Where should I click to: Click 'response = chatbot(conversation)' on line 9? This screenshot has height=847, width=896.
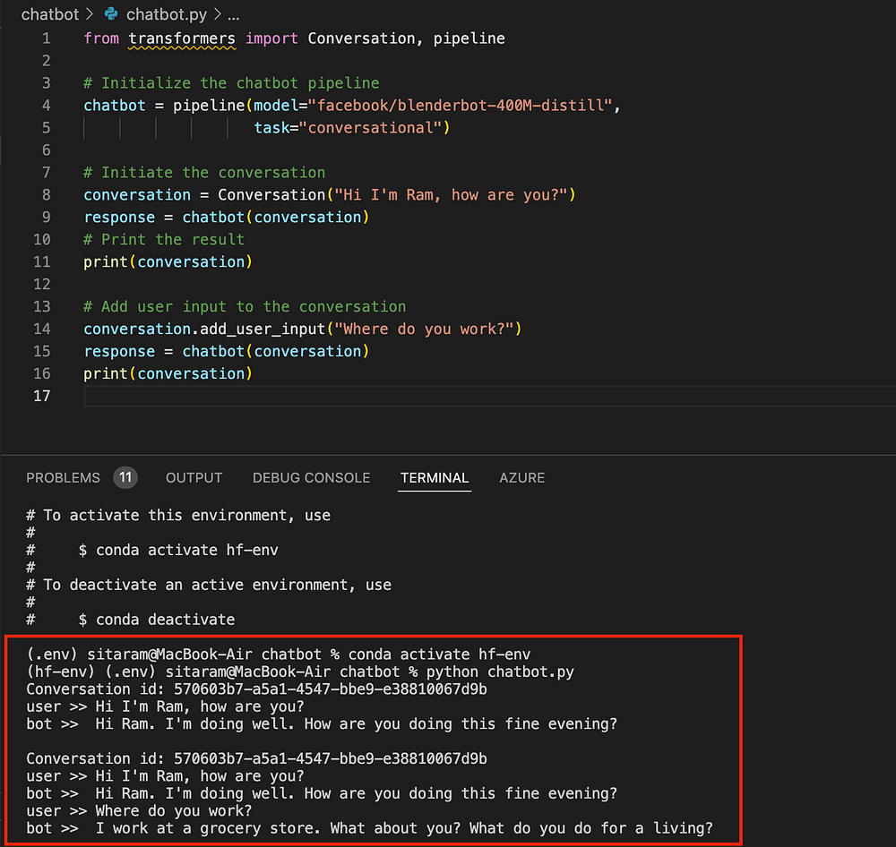(227, 217)
